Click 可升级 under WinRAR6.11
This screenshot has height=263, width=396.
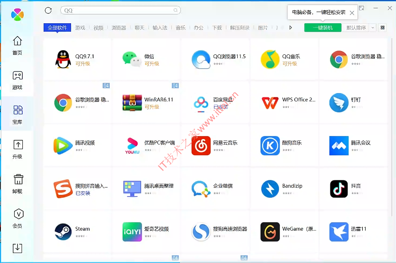(152, 107)
